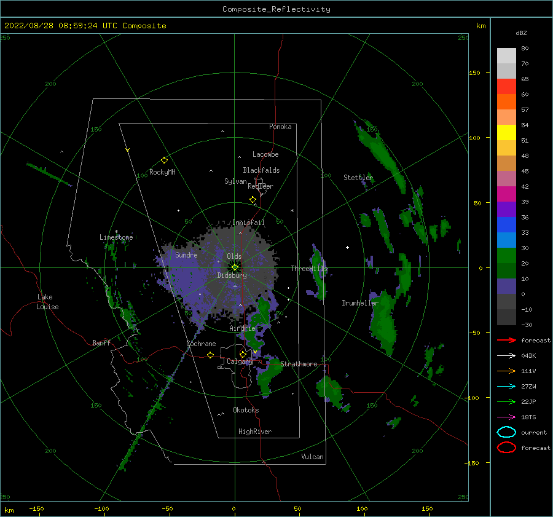Screen dimensions: 553x517
Task: Click the HighRiver city label
Action: tap(255, 432)
